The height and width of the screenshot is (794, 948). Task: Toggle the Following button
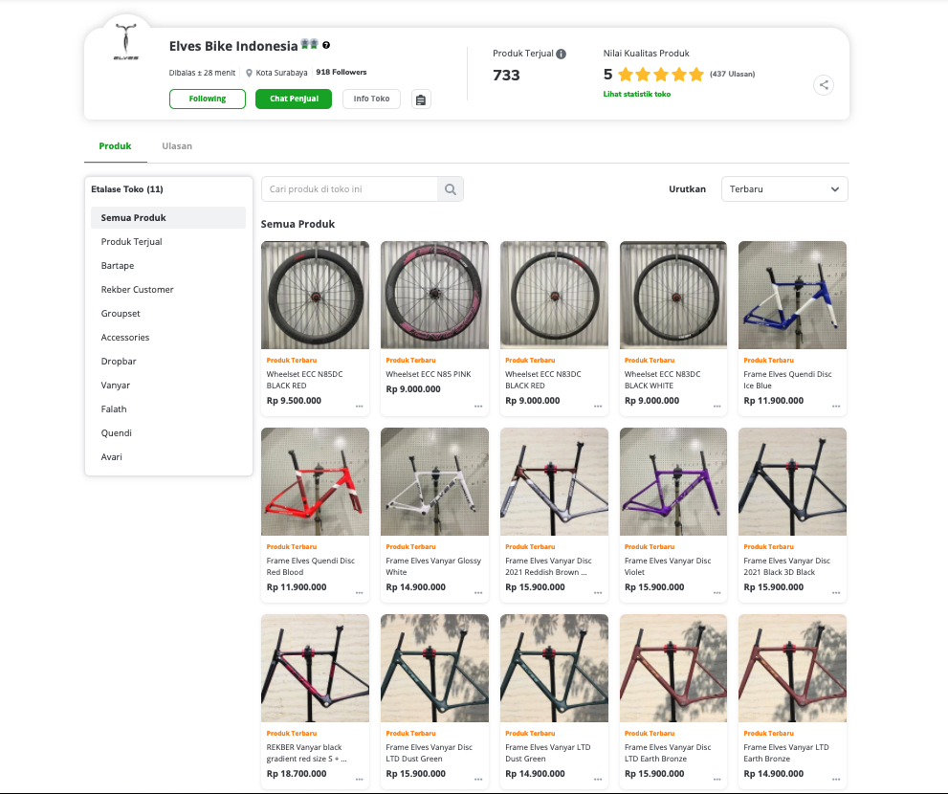pos(208,99)
